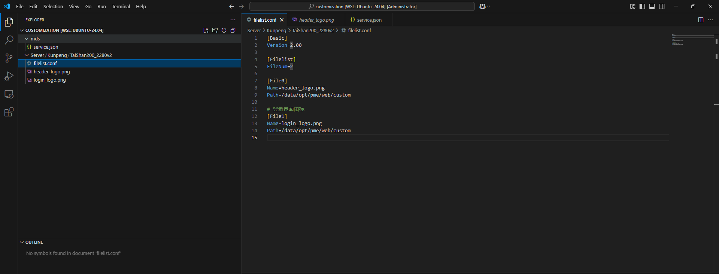Image resolution: width=719 pixels, height=274 pixels.
Task: Open the Remote Explorer view
Action: click(9, 94)
